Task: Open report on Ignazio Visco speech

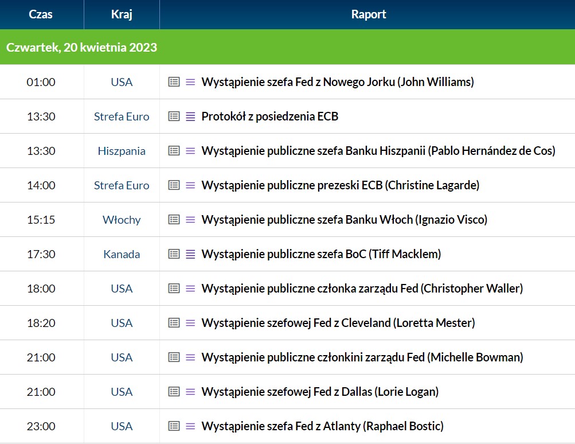Action: tap(345, 220)
